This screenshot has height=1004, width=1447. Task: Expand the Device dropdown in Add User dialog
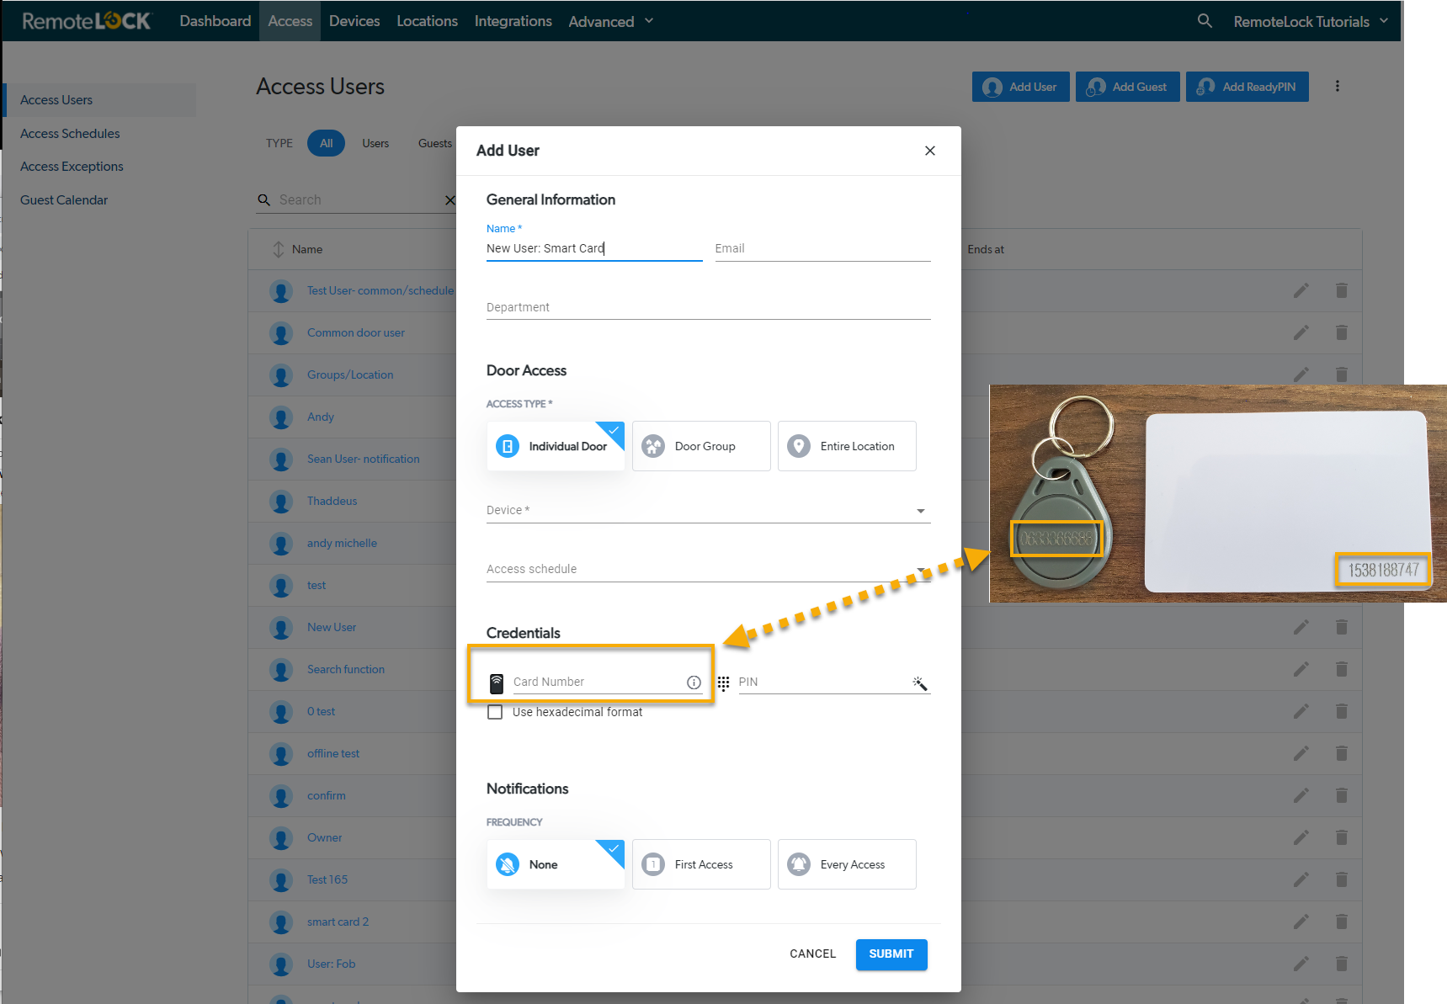click(921, 510)
